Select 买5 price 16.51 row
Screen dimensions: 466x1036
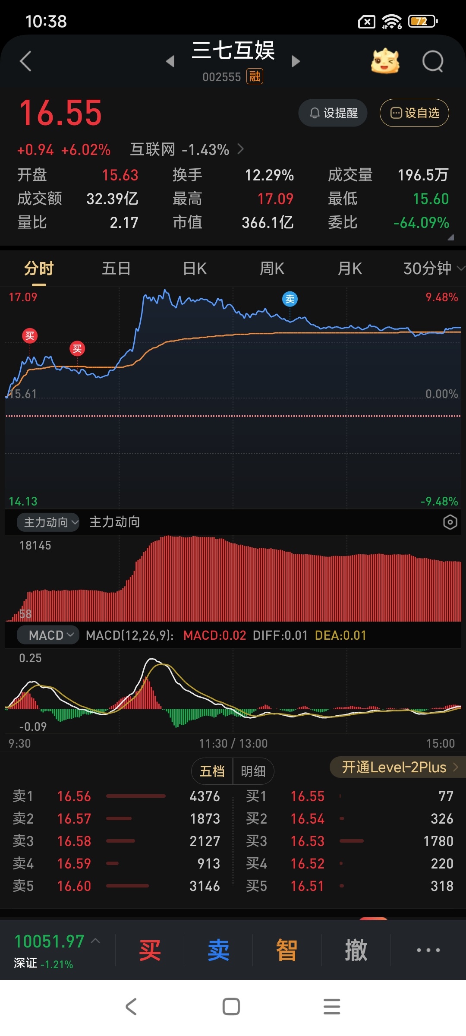point(349,886)
